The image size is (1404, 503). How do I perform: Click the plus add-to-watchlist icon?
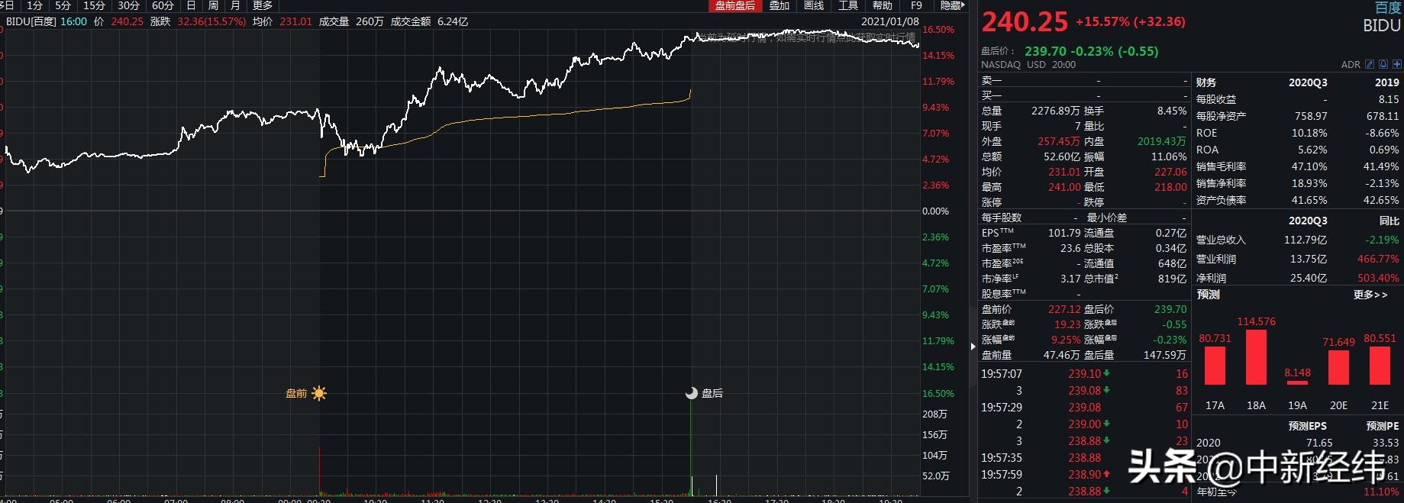coord(1396,65)
